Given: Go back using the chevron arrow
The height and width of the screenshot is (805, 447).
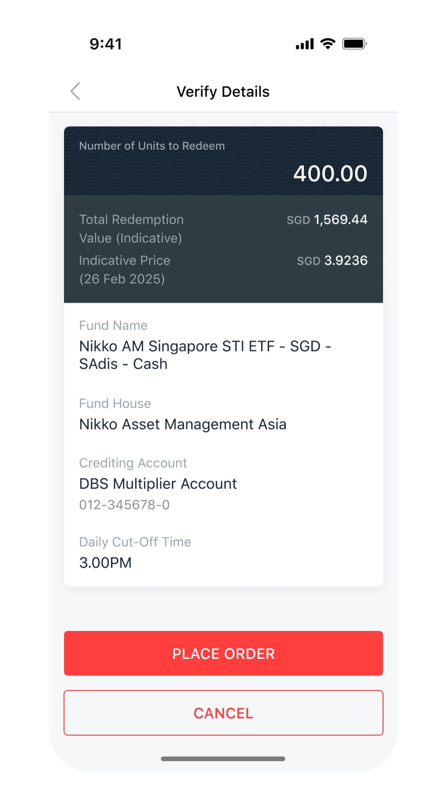Looking at the screenshot, I should point(75,91).
